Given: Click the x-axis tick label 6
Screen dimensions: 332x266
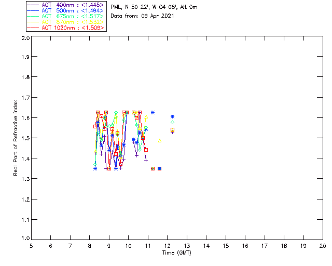Looking at the screenshot, I should tap(51, 246).
